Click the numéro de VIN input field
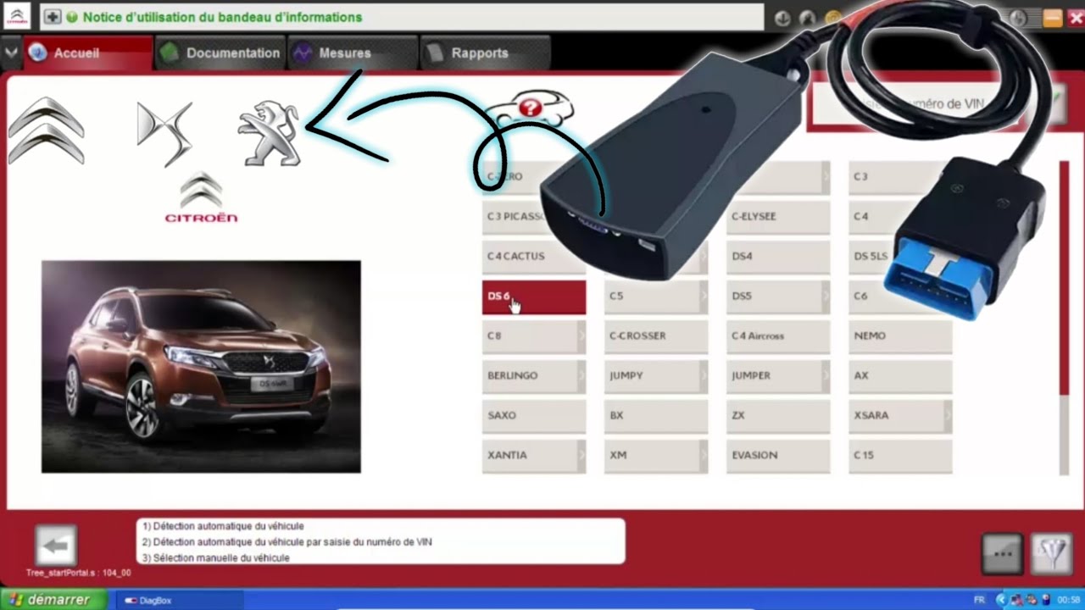Screen dimensions: 1085x610 pyautogui.click(x=915, y=104)
